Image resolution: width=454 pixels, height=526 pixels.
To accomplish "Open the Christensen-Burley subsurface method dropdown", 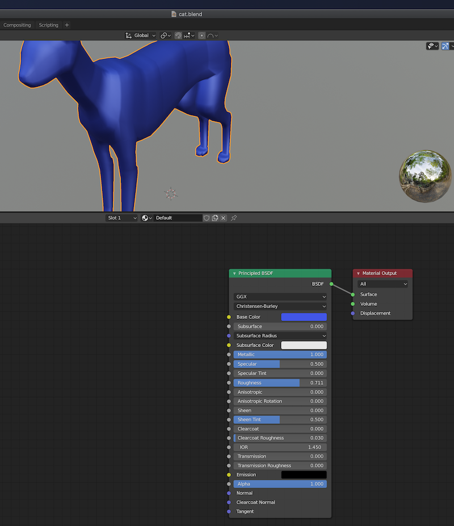I will [280, 306].
